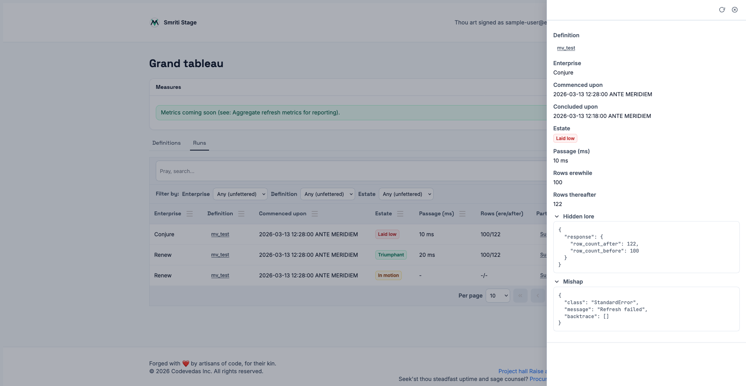Click the Pray, search input field

(350, 171)
